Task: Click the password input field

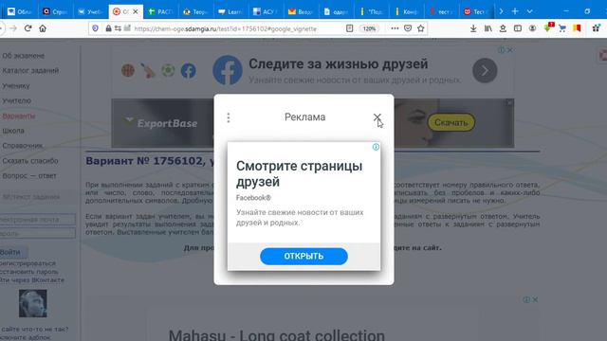Action: (x=38, y=234)
